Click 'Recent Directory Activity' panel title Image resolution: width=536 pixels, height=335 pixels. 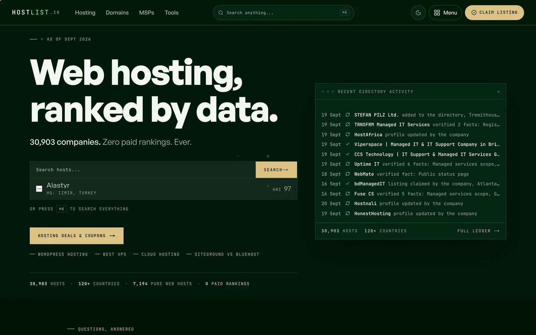pyautogui.click(x=376, y=92)
